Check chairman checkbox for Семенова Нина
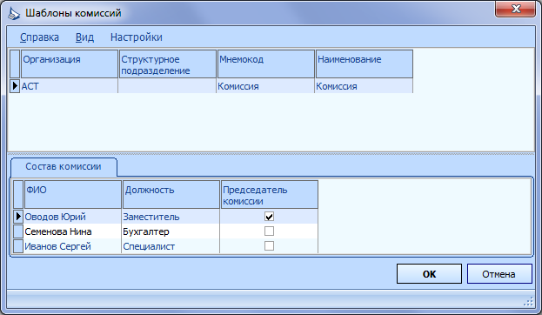Screen dimensions: 542x315 pyautogui.click(x=269, y=231)
